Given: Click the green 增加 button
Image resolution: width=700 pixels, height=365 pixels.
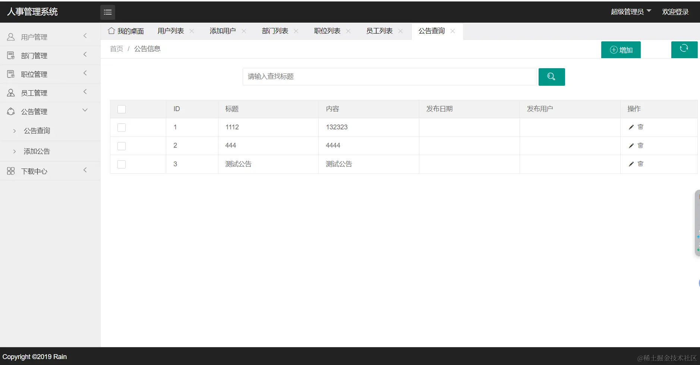Looking at the screenshot, I should click(x=621, y=50).
